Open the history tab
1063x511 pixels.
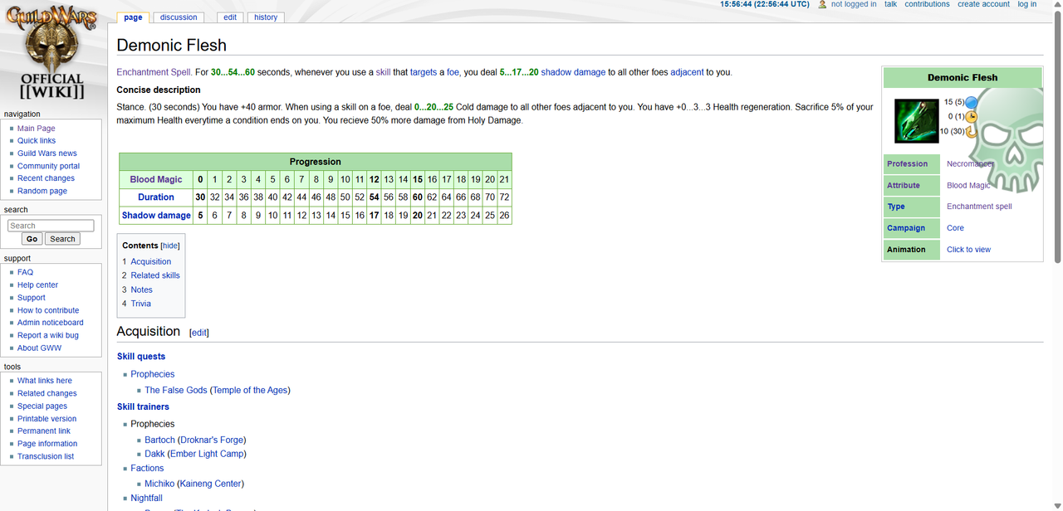click(266, 17)
